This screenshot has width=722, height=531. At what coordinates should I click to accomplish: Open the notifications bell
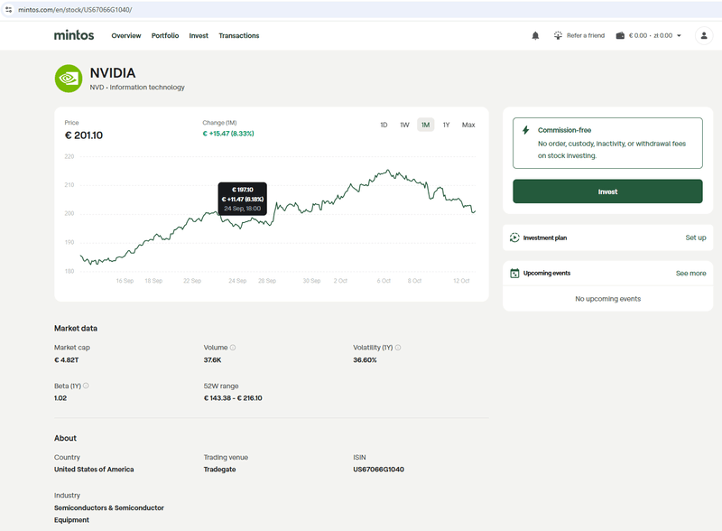pos(535,35)
